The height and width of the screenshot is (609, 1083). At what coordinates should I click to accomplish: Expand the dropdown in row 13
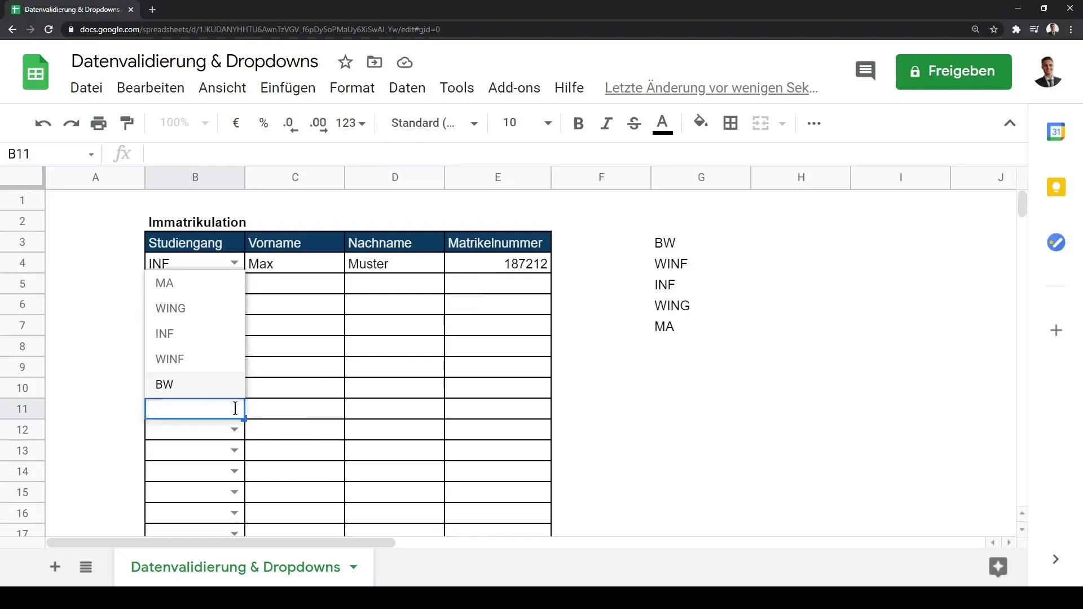click(x=234, y=450)
